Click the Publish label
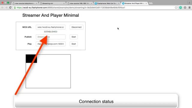 (x=28, y=37)
